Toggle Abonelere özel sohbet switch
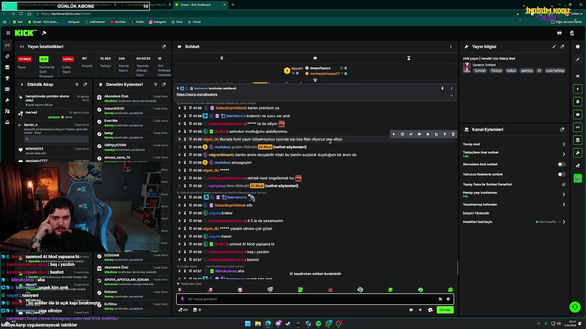The image size is (586, 329). pyautogui.click(x=561, y=164)
